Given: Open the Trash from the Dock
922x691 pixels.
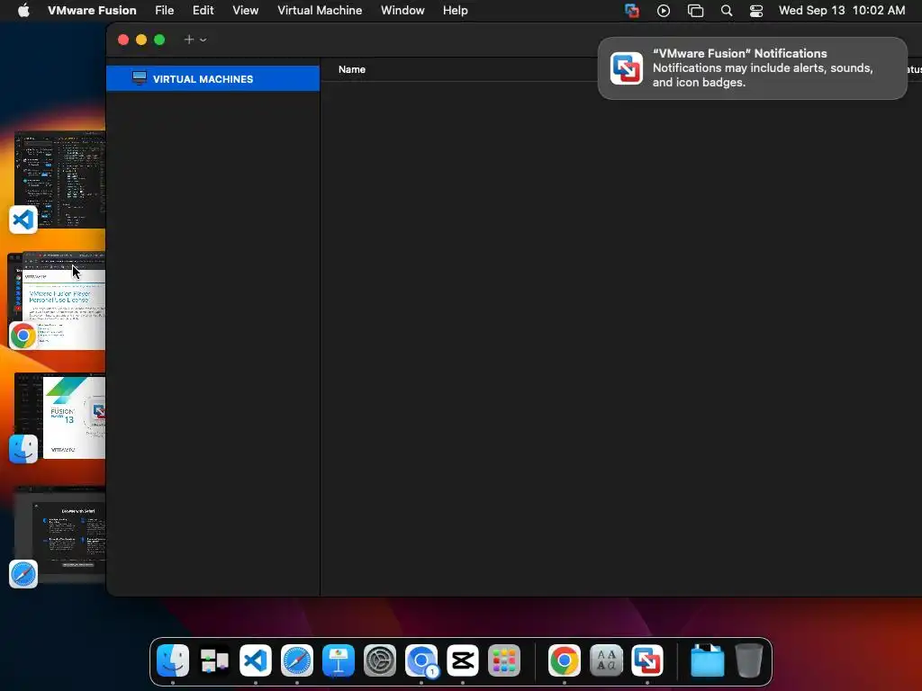Looking at the screenshot, I should click(749, 660).
